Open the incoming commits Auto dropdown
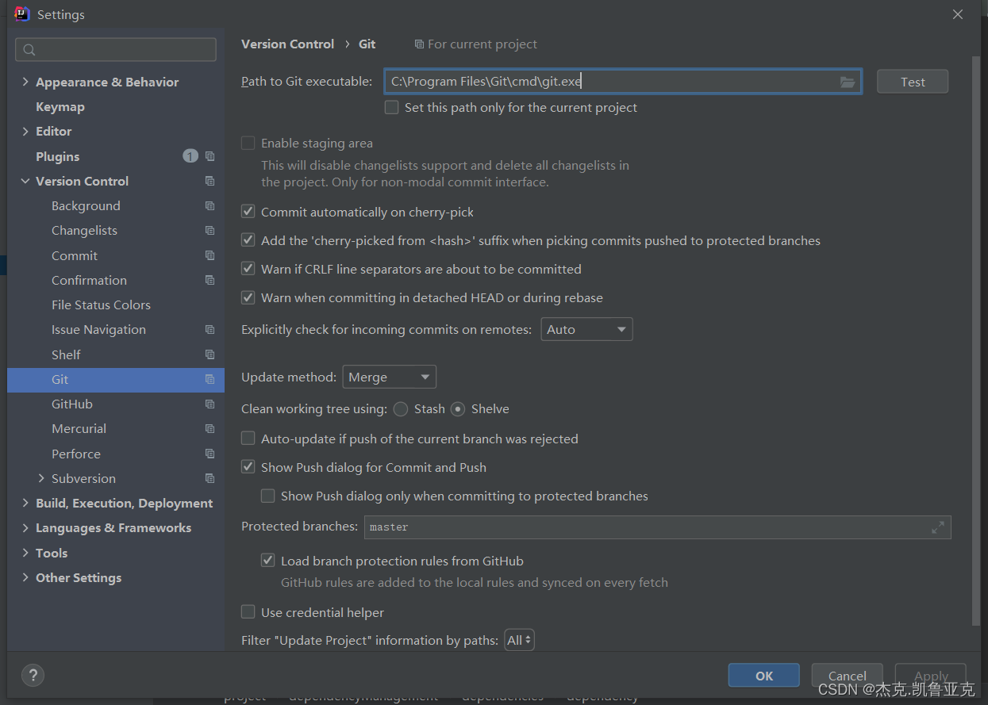The width and height of the screenshot is (988, 705). pyautogui.click(x=586, y=329)
